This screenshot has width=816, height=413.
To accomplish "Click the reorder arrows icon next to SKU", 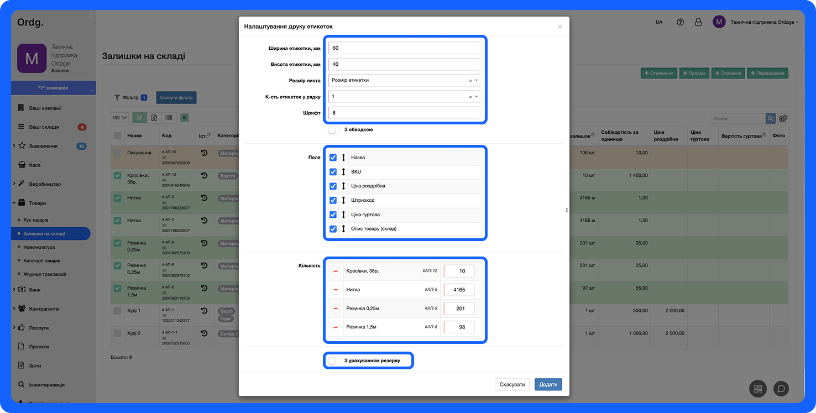I will pos(343,172).
